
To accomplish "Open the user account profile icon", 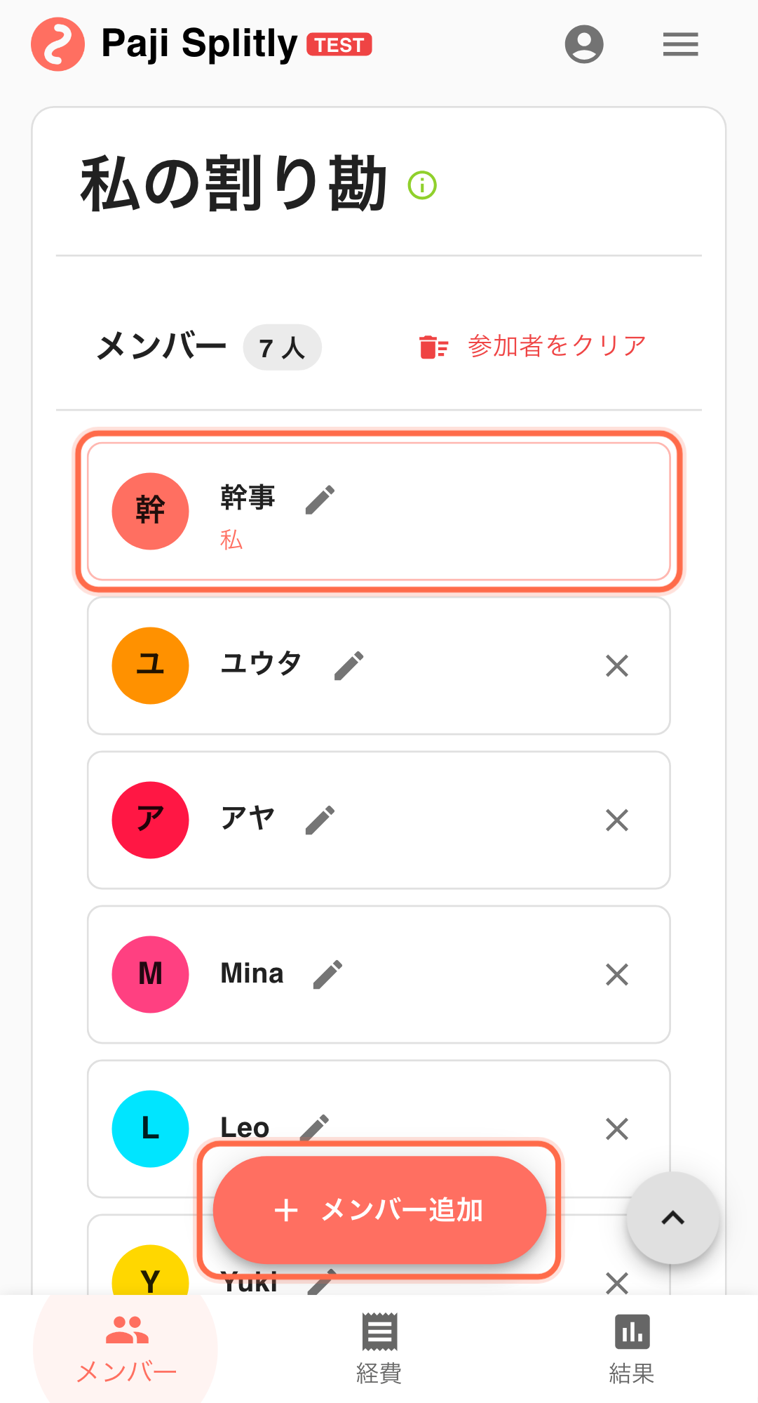I will (x=583, y=44).
